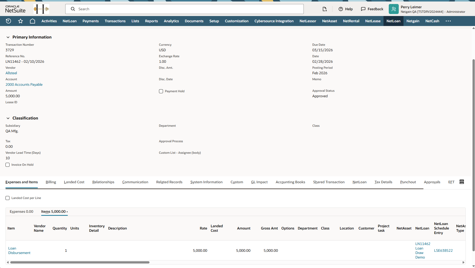The height and width of the screenshot is (268, 475).
Task: Collapse the Classification section
Action: (8, 118)
